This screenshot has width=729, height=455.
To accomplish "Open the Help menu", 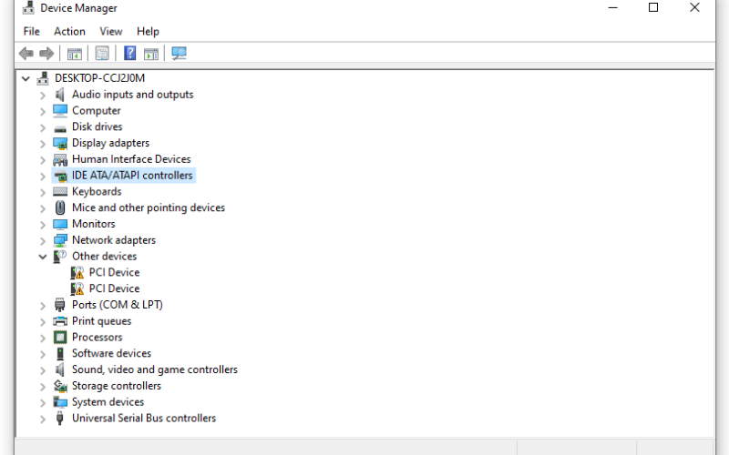I will coord(148,32).
